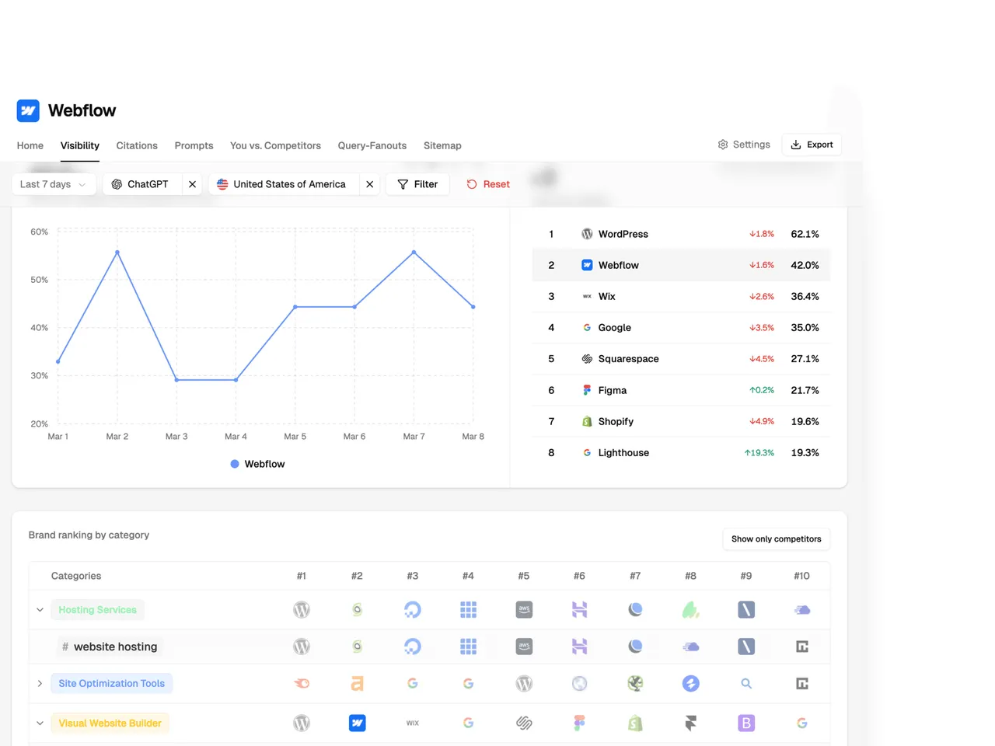Click the Mar 7 data point on chart
This screenshot has width=995, height=746.
414,253
